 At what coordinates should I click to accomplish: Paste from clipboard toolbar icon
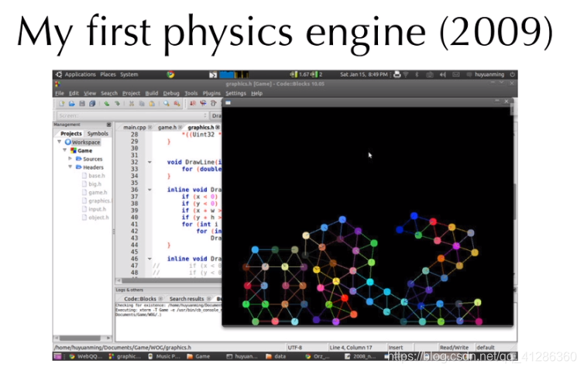pos(152,104)
